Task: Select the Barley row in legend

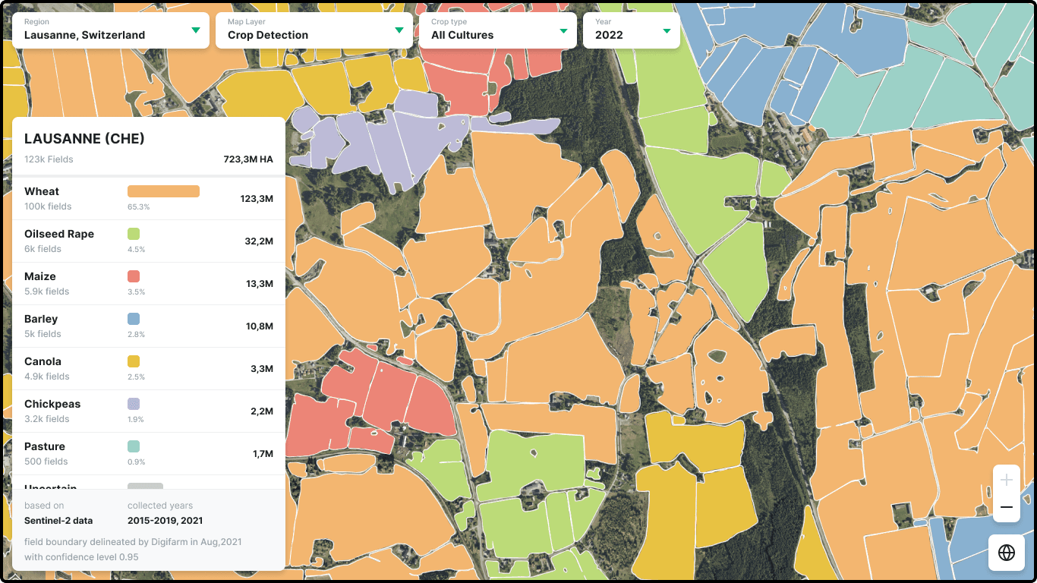Action: (149, 326)
